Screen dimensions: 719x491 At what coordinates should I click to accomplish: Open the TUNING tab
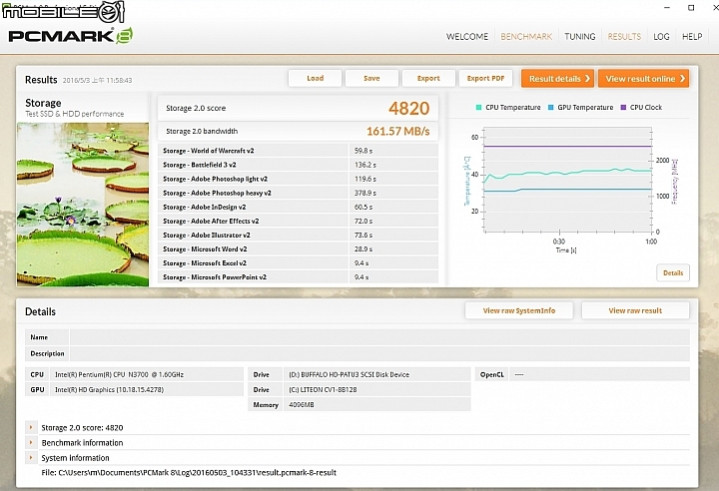point(579,37)
